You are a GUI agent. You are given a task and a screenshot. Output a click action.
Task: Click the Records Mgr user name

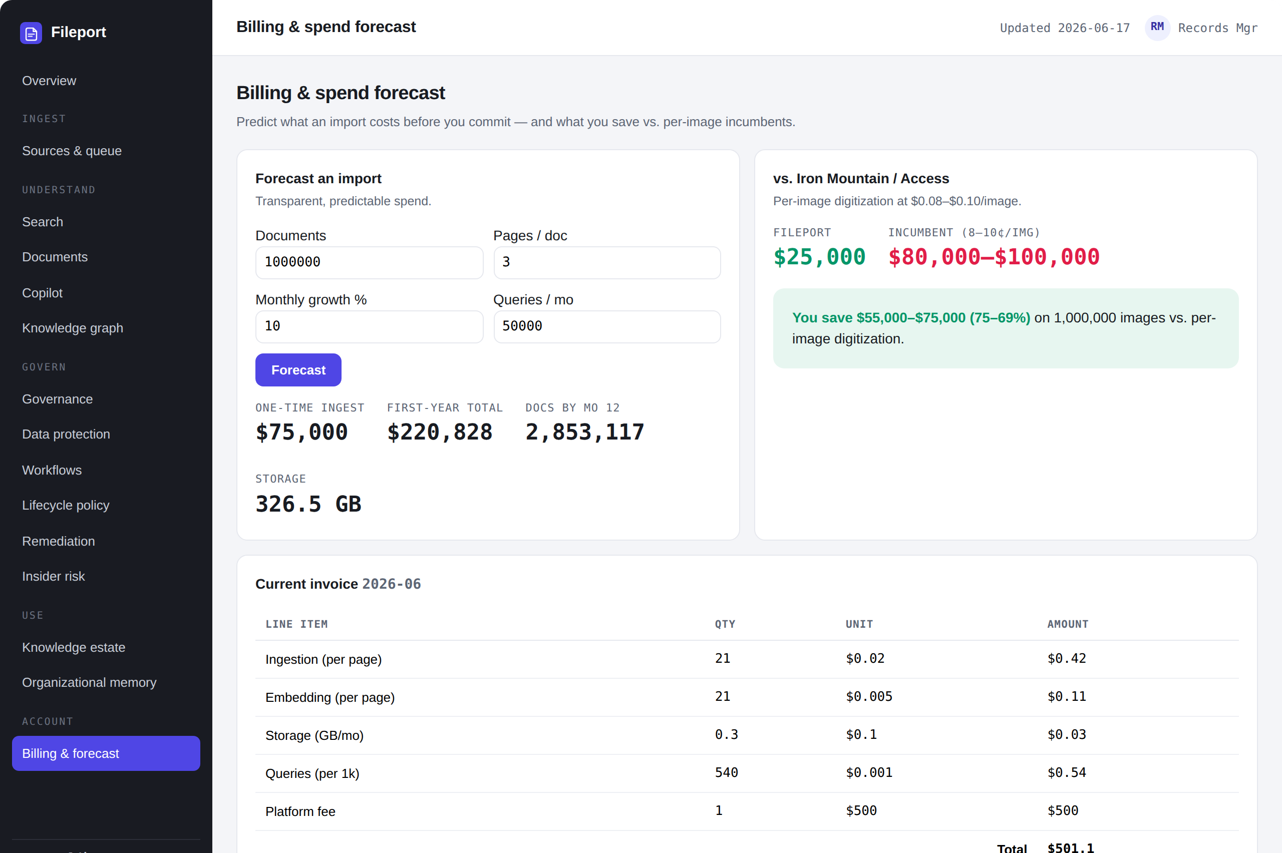(x=1218, y=28)
